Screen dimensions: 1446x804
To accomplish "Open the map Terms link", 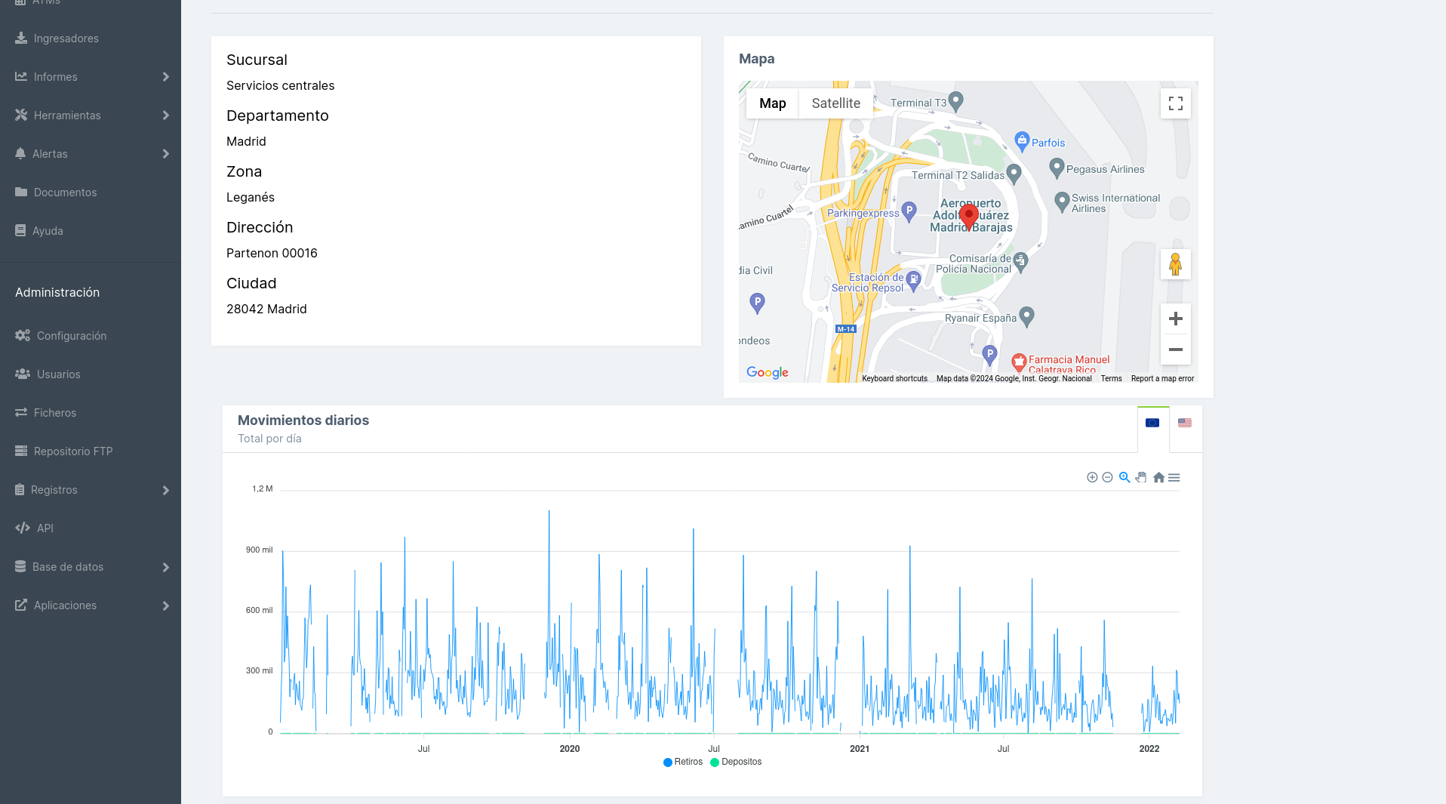I will [x=1111, y=379].
